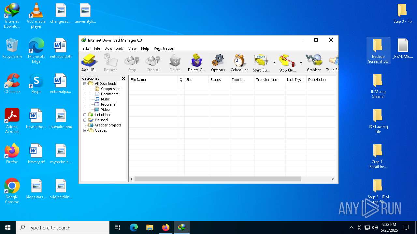Open the Windows Start menu
Viewport: 417px width, 234px height.
(x=8, y=227)
